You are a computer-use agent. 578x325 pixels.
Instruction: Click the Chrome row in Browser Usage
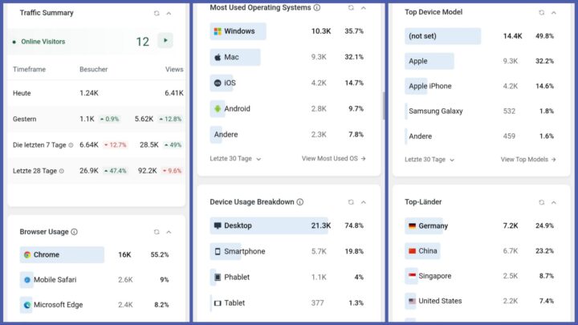[x=63, y=255]
